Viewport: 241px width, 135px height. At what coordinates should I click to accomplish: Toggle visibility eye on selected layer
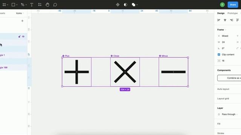pos(23,36)
